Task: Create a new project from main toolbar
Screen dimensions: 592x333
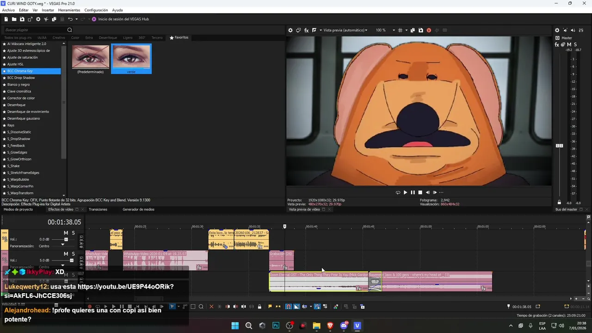Action: pyautogui.click(x=6, y=19)
